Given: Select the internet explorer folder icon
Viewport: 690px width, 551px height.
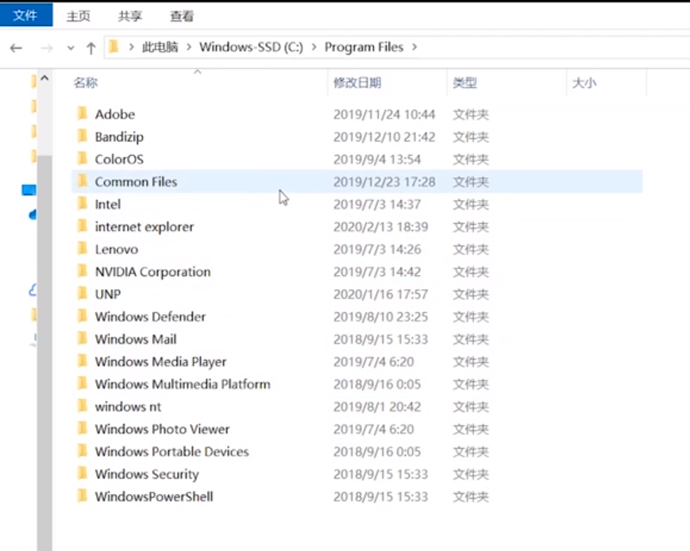Looking at the screenshot, I should pyautogui.click(x=83, y=225).
